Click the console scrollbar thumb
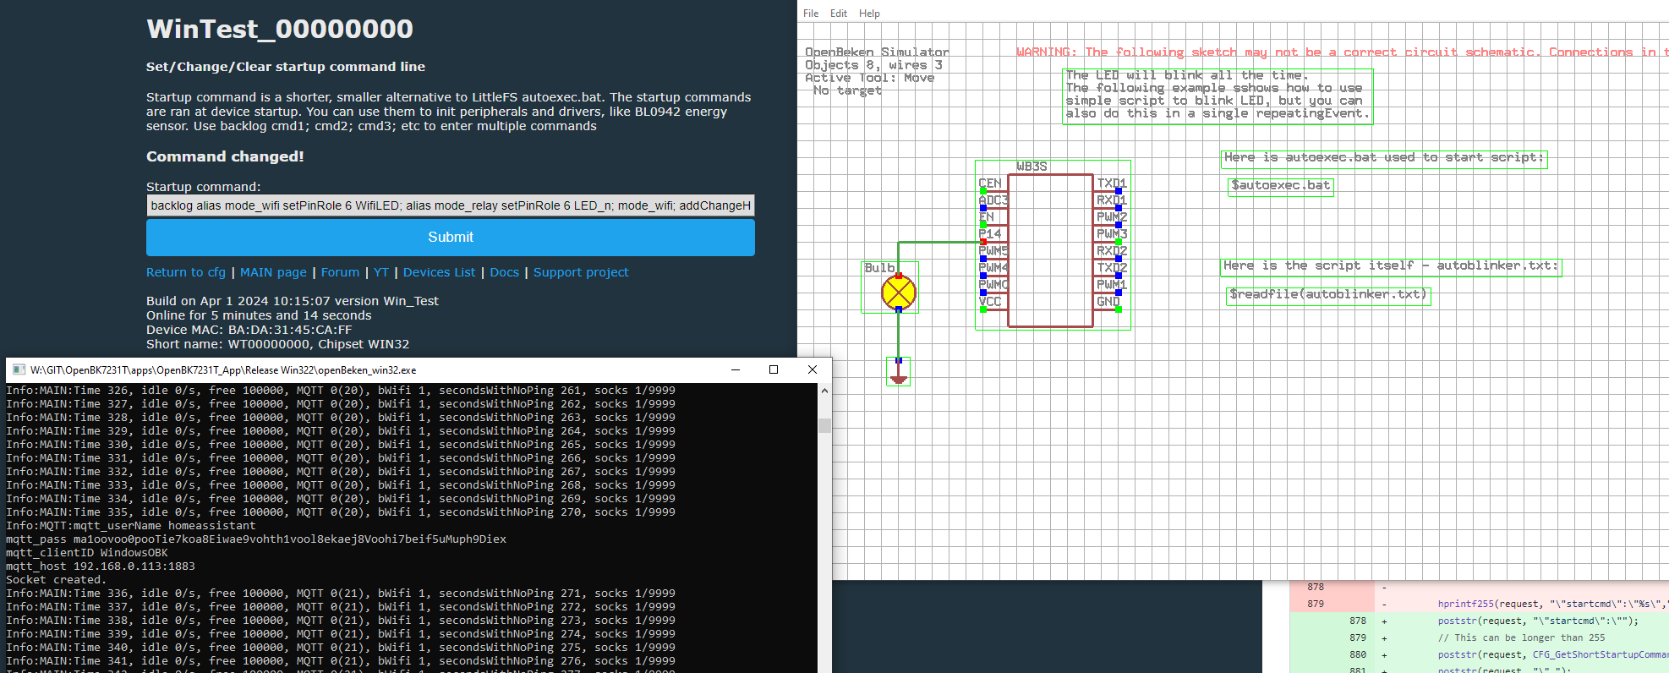The image size is (1669, 673). point(824,425)
